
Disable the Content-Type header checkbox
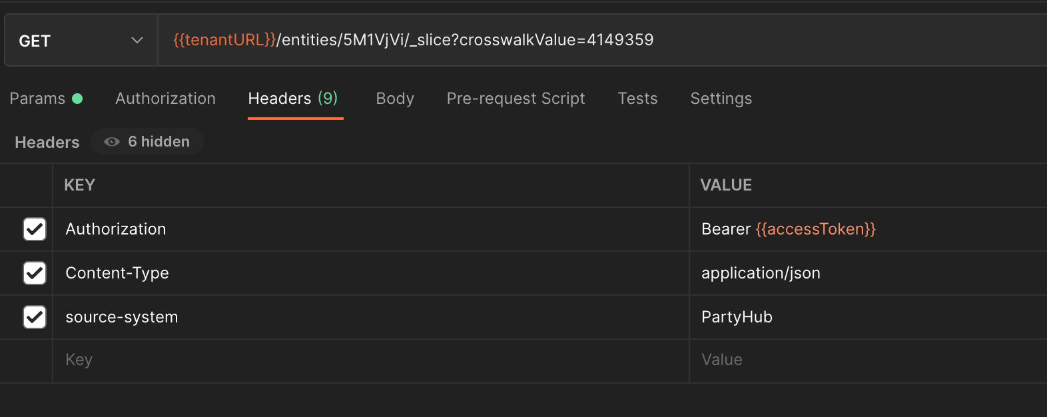35,273
